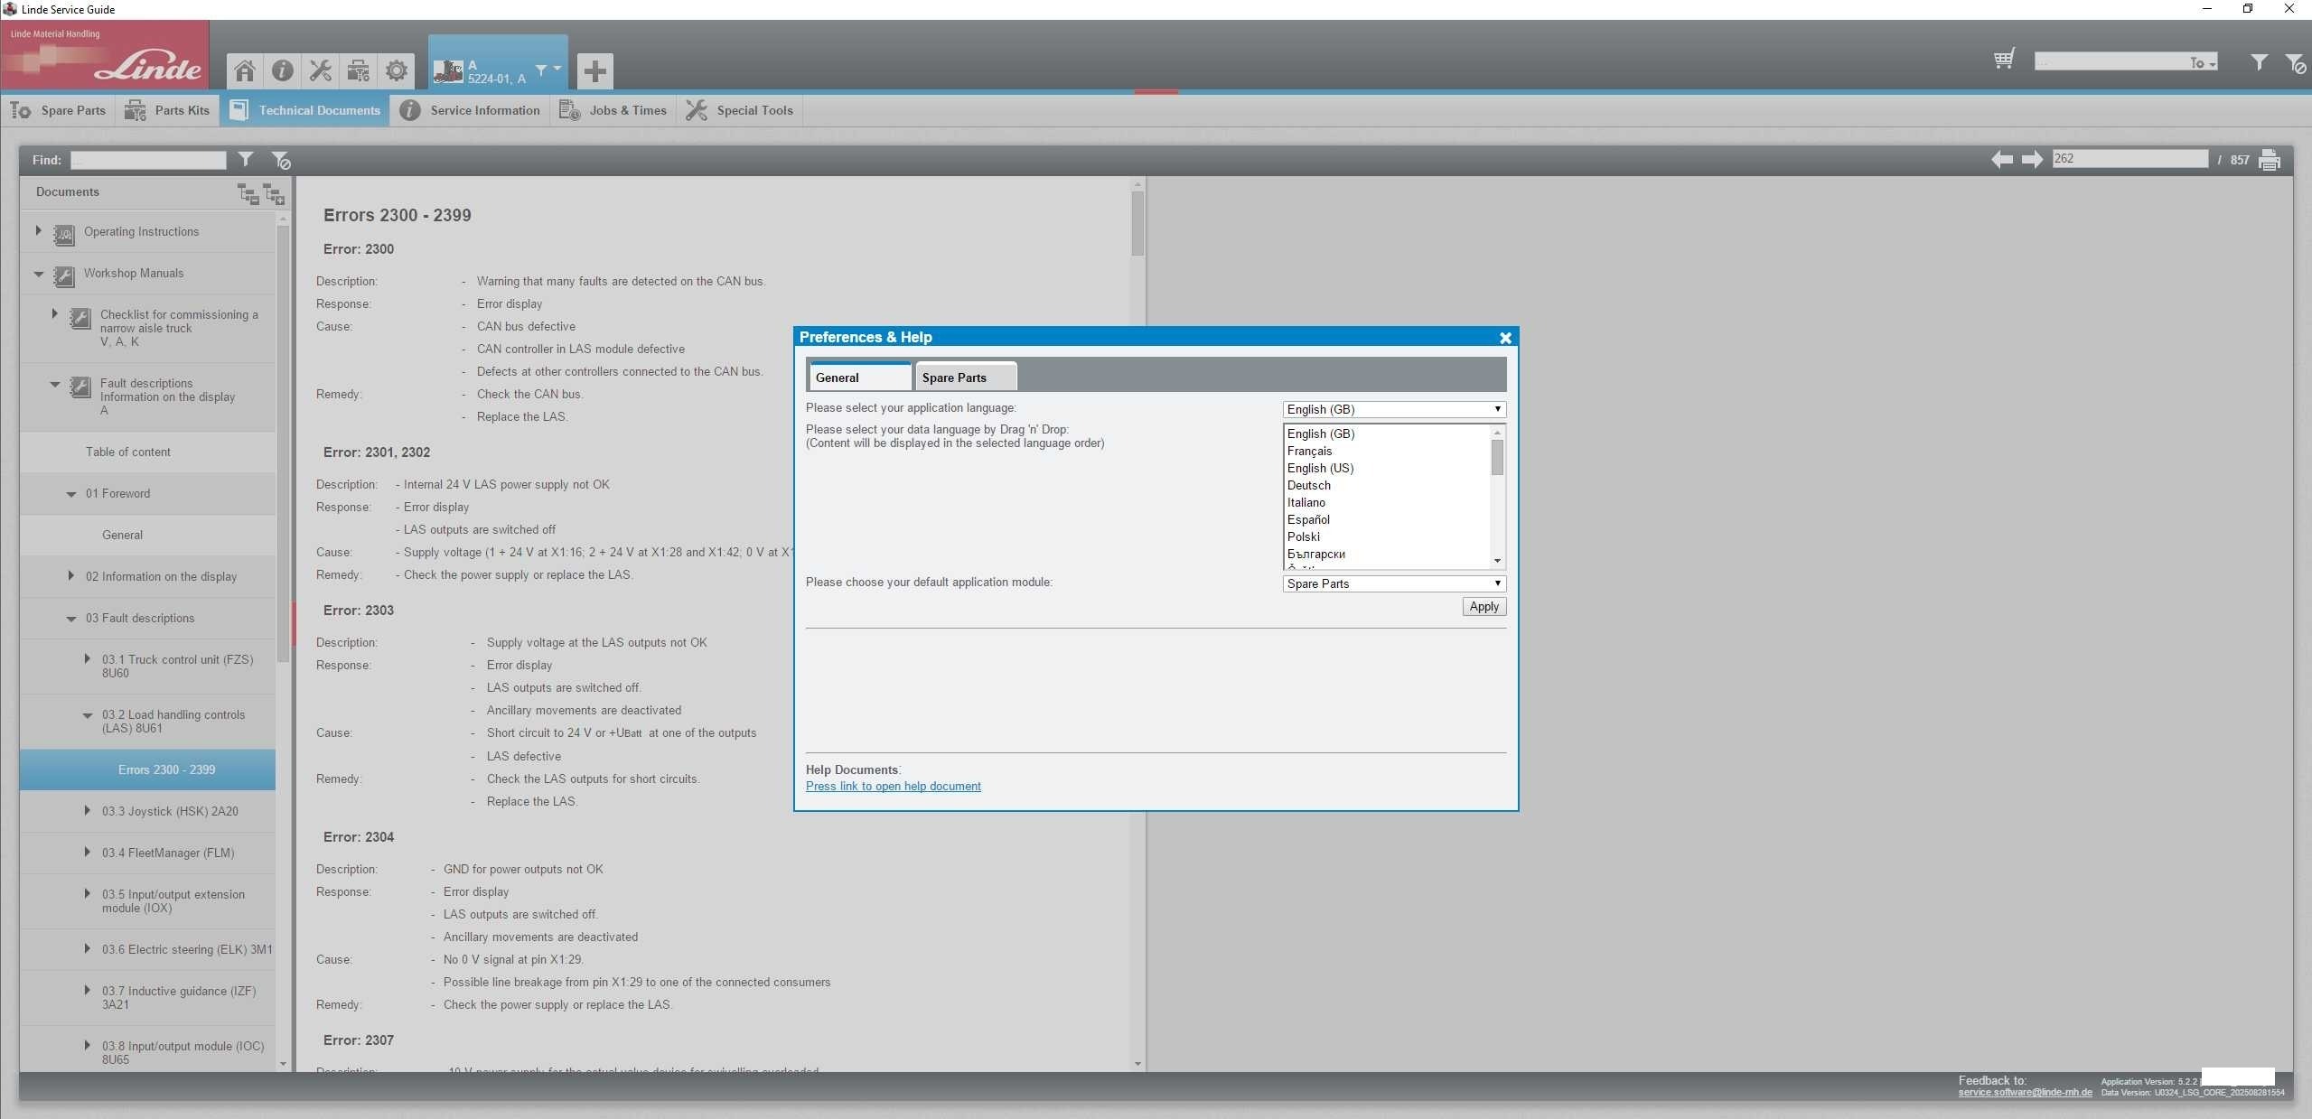Click the page number field showing 262
The image size is (2312, 1119).
point(2129,159)
